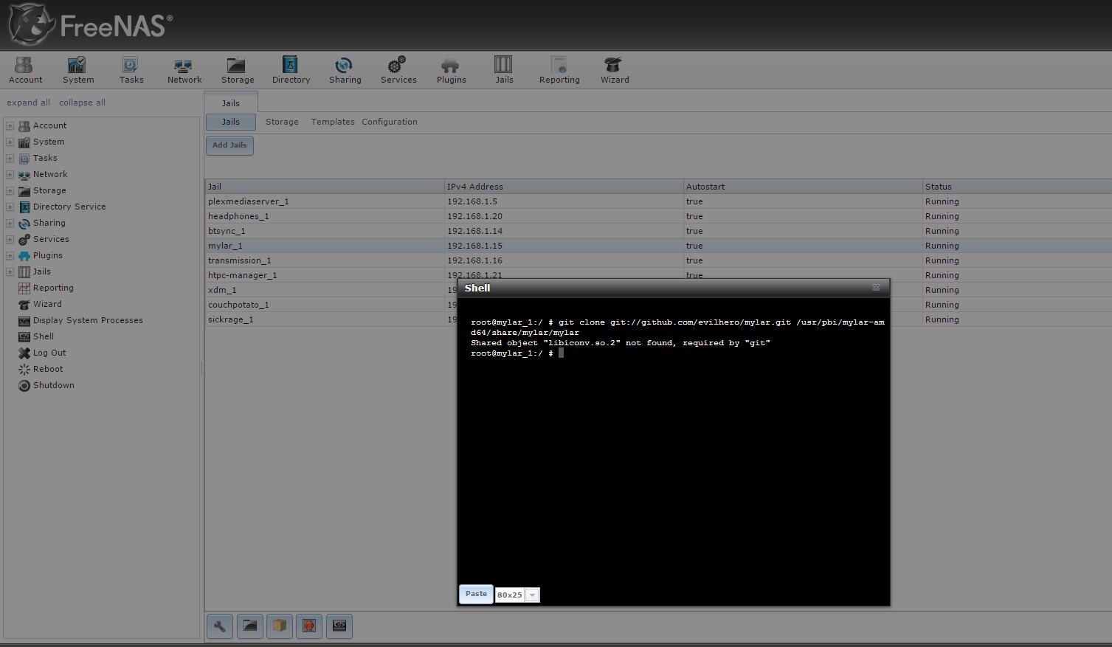Click the red Stop jail button
This screenshot has width=1112, height=647.
tap(309, 626)
